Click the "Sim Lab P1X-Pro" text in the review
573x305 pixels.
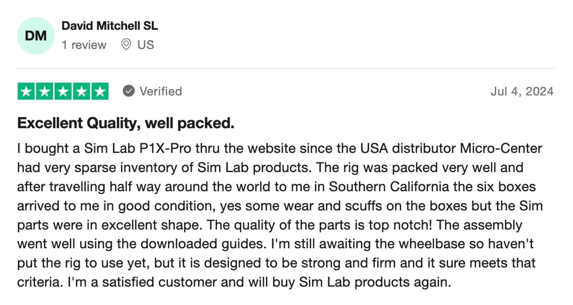pos(138,148)
